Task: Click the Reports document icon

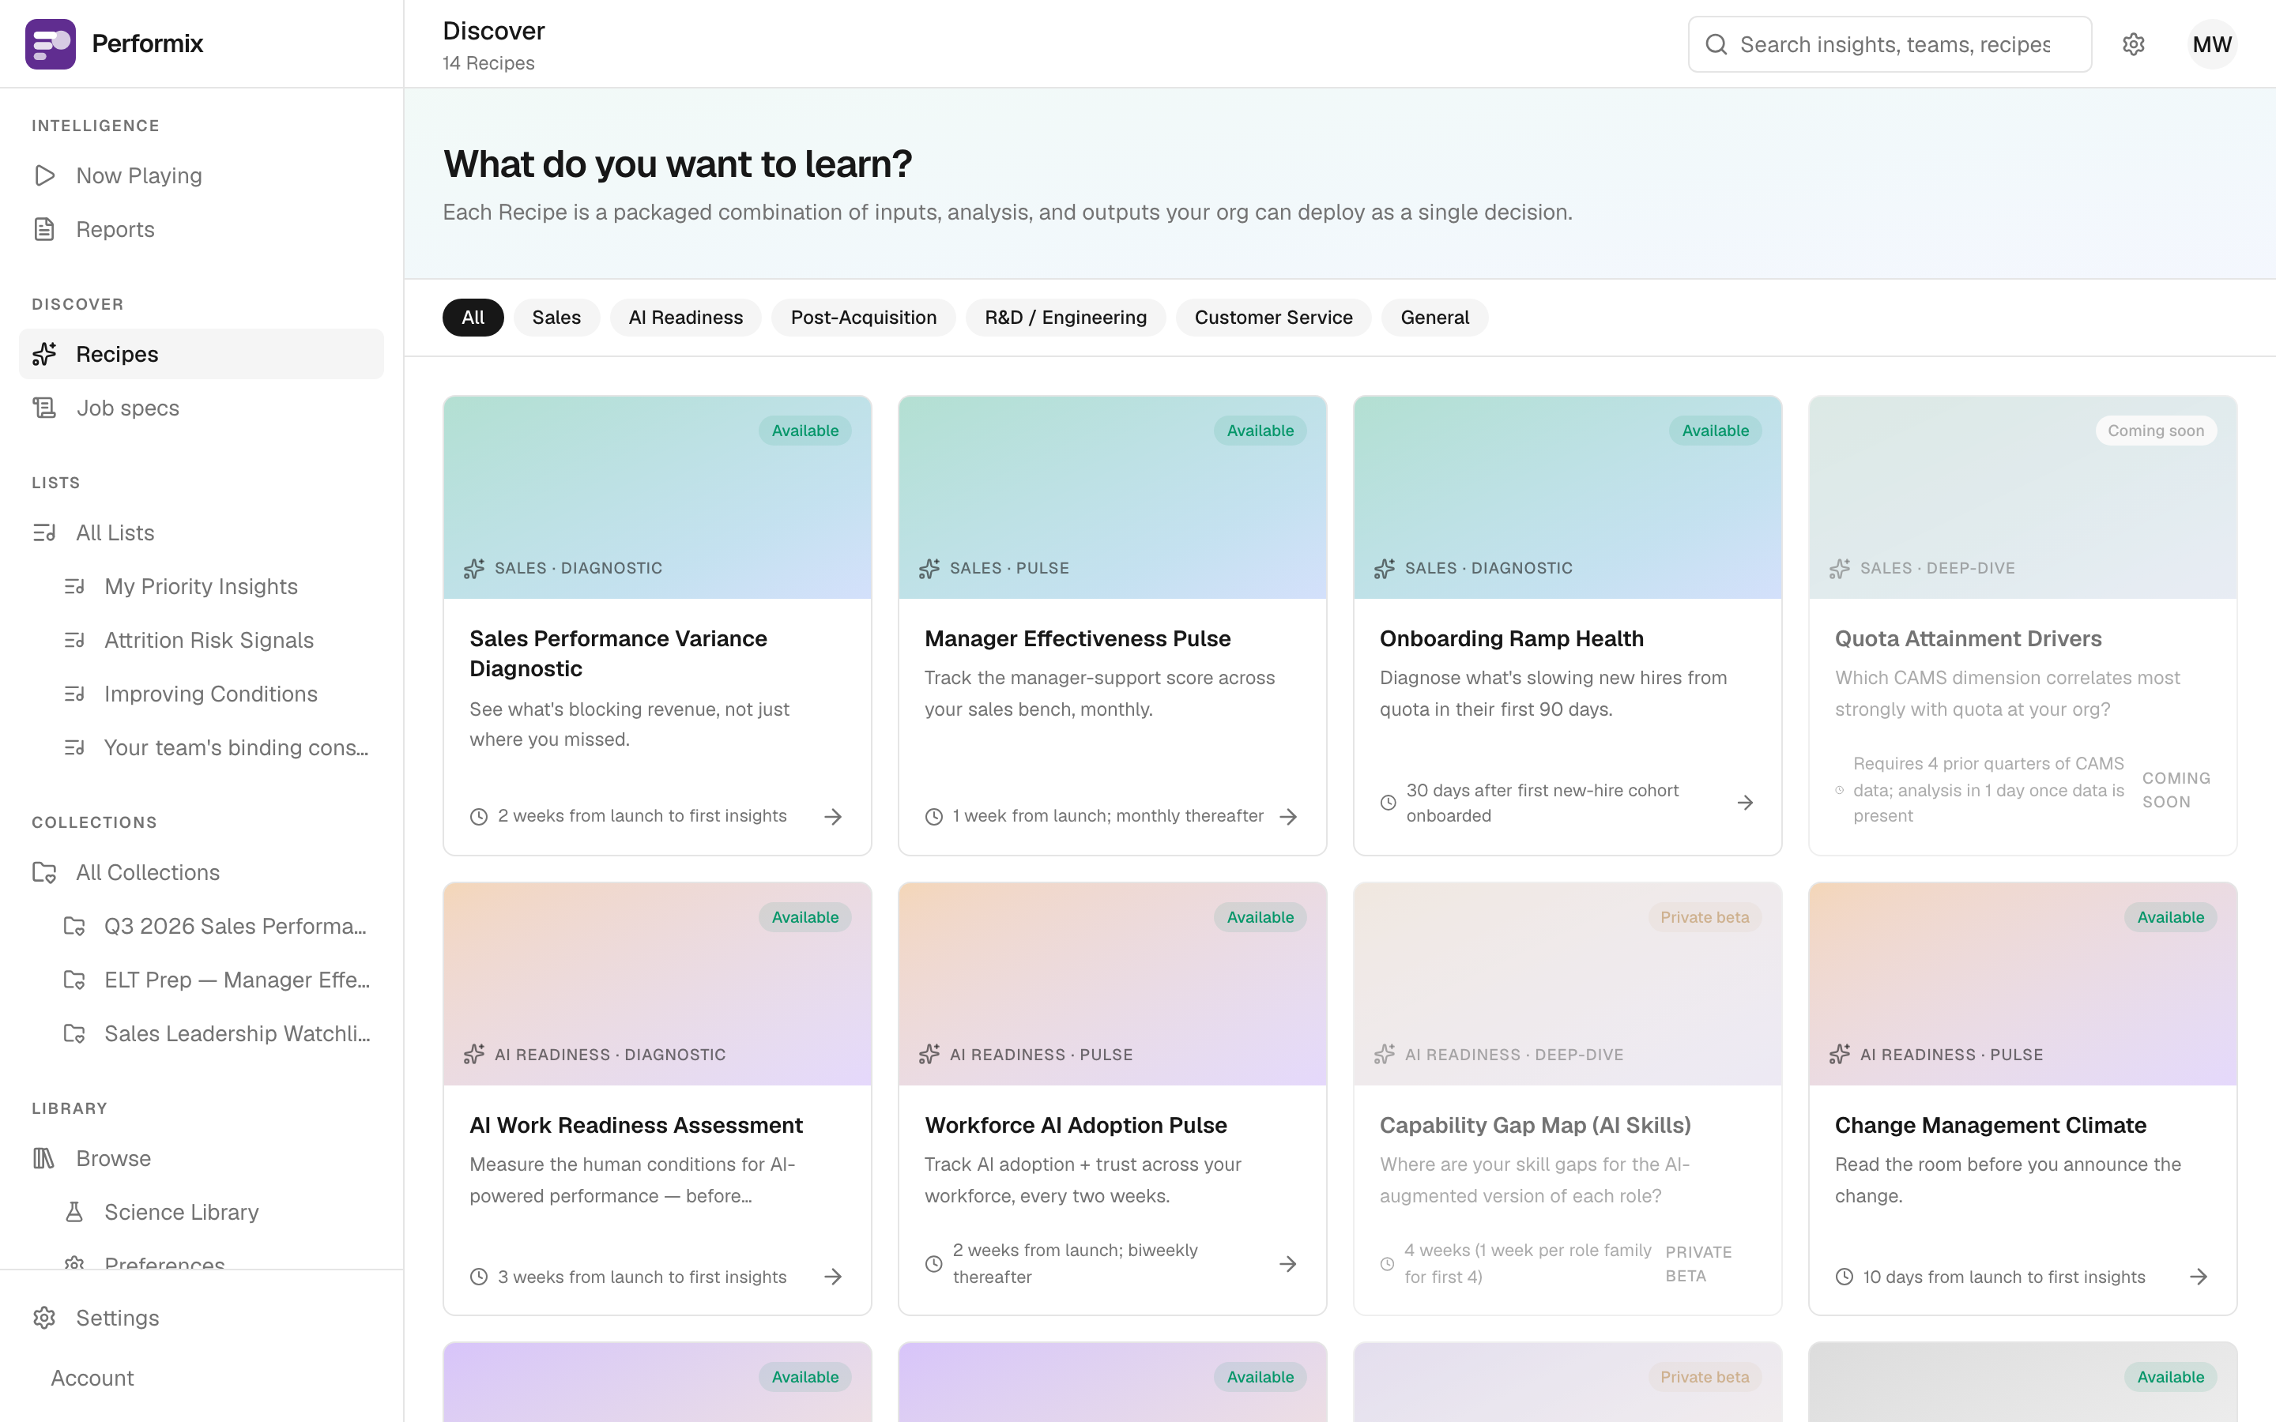Action: (x=44, y=229)
